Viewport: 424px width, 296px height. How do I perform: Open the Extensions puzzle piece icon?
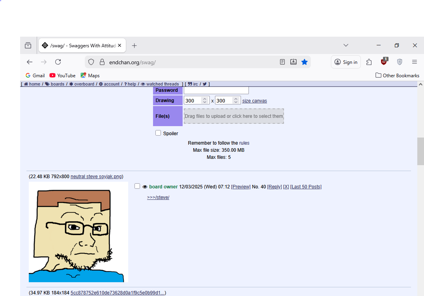(x=369, y=62)
